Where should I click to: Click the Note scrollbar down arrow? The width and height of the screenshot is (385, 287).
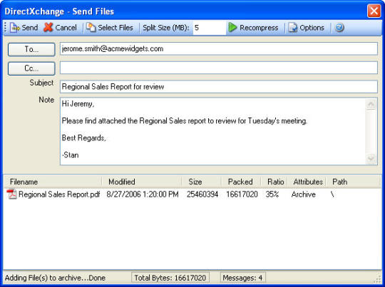(371, 158)
